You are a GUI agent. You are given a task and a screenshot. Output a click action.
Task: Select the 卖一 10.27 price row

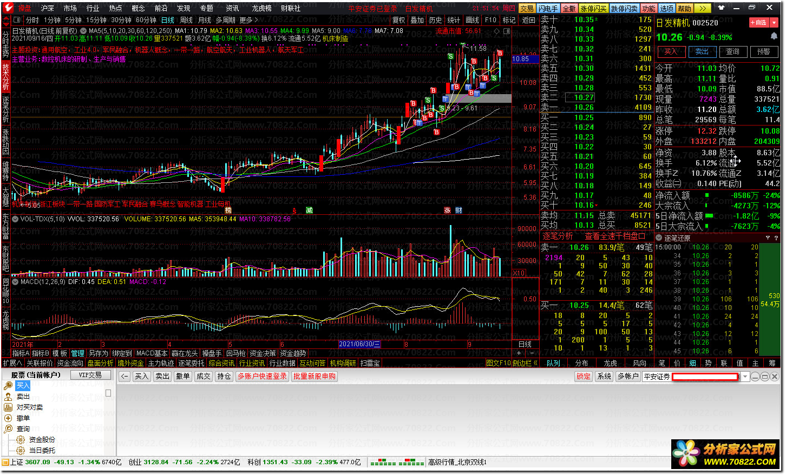pos(597,98)
